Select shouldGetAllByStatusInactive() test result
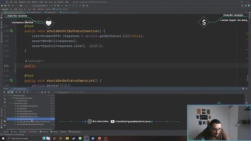This screenshot has width=251, height=141. [x=27, y=116]
